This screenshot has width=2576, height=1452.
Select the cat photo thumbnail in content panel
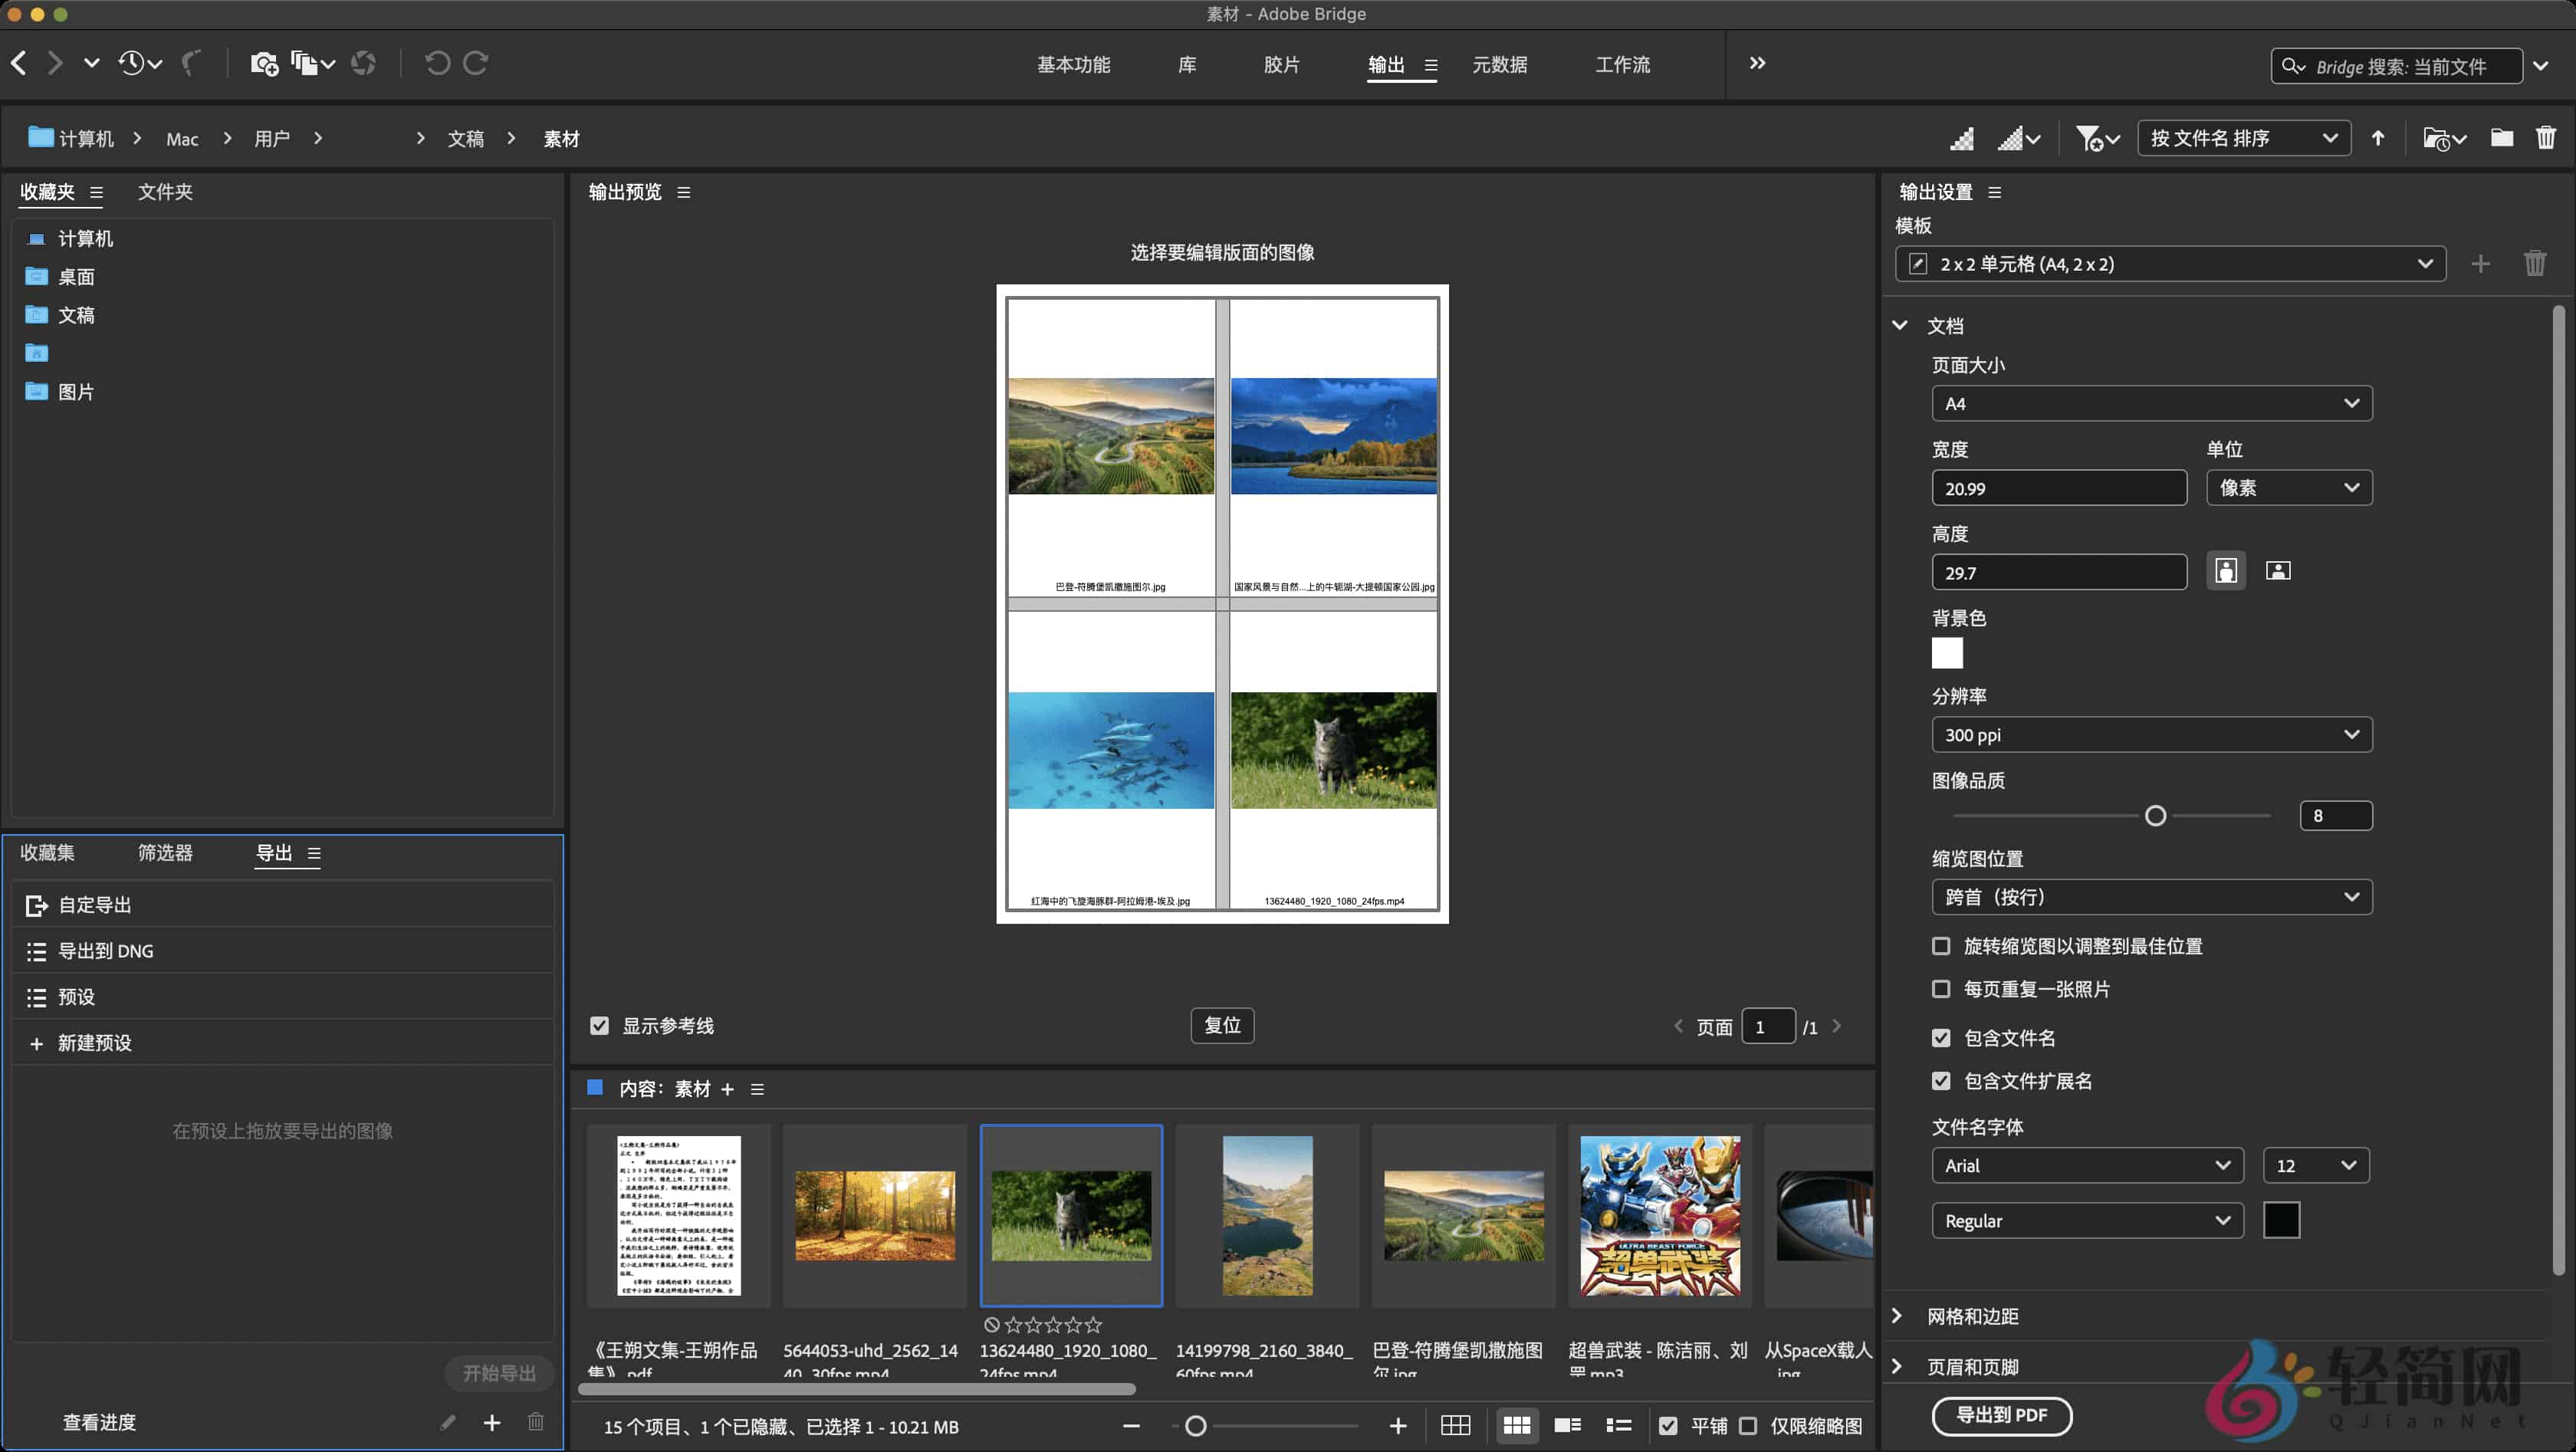[x=1070, y=1215]
